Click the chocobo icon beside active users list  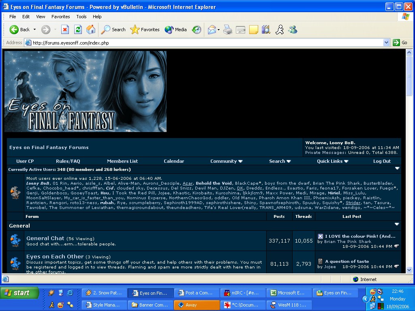(15, 192)
